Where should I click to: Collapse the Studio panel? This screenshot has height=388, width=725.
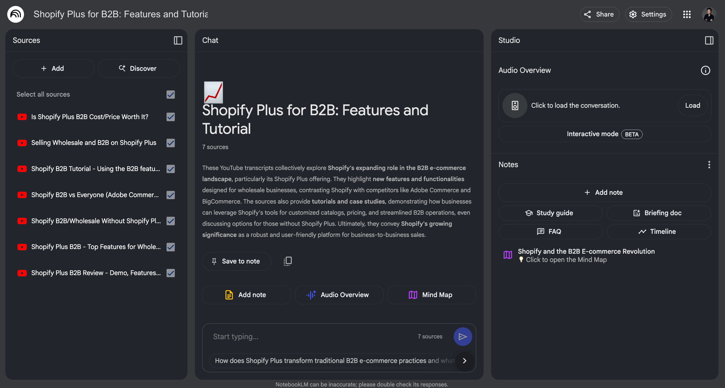(x=709, y=40)
